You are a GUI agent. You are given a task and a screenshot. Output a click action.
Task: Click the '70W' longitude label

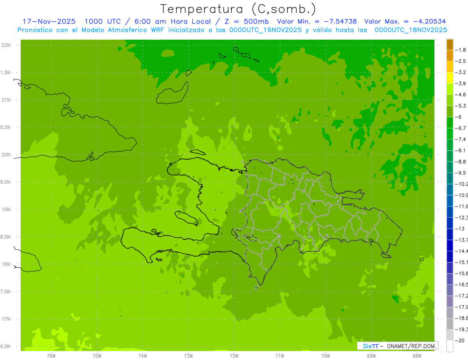[326, 356]
